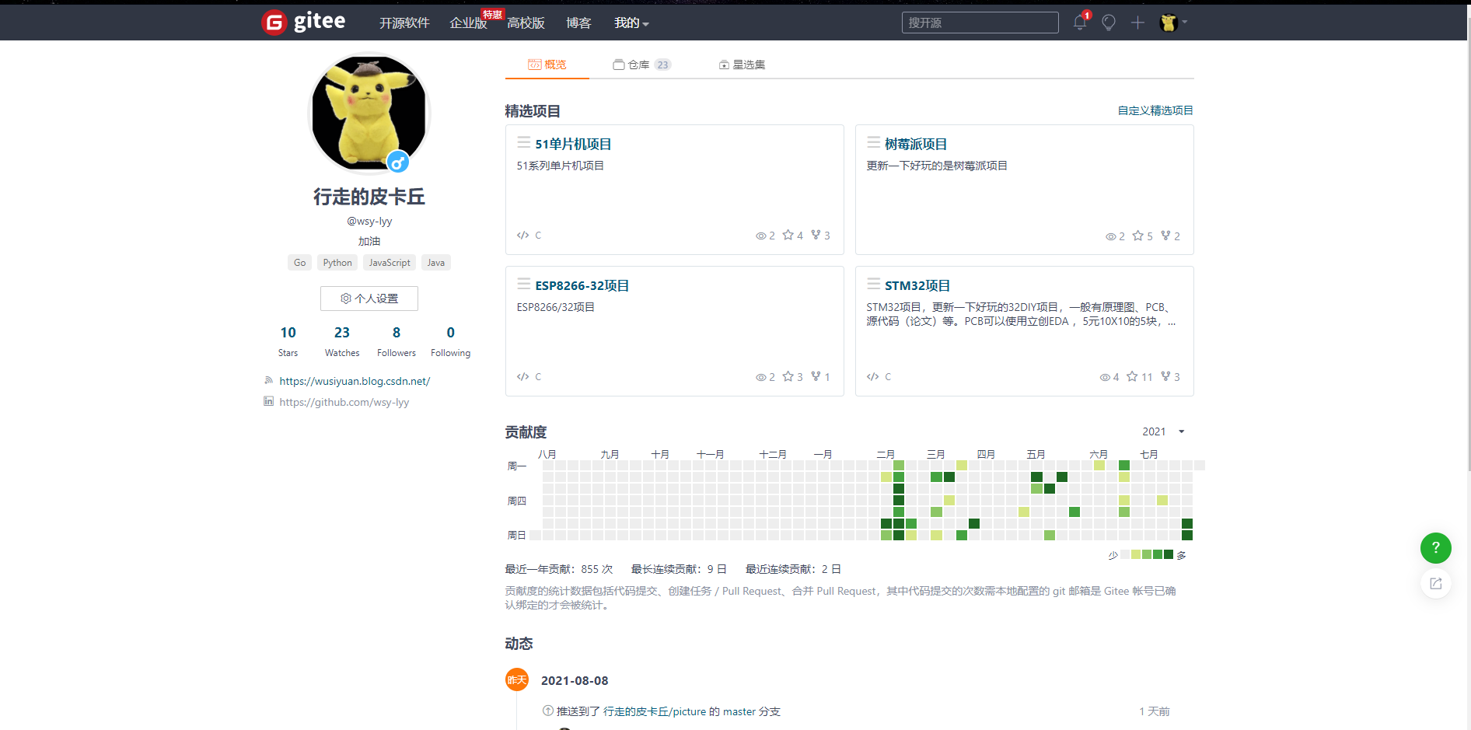This screenshot has width=1471, height=730.
Task: Switch to the 星选集 tab
Action: [742, 65]
